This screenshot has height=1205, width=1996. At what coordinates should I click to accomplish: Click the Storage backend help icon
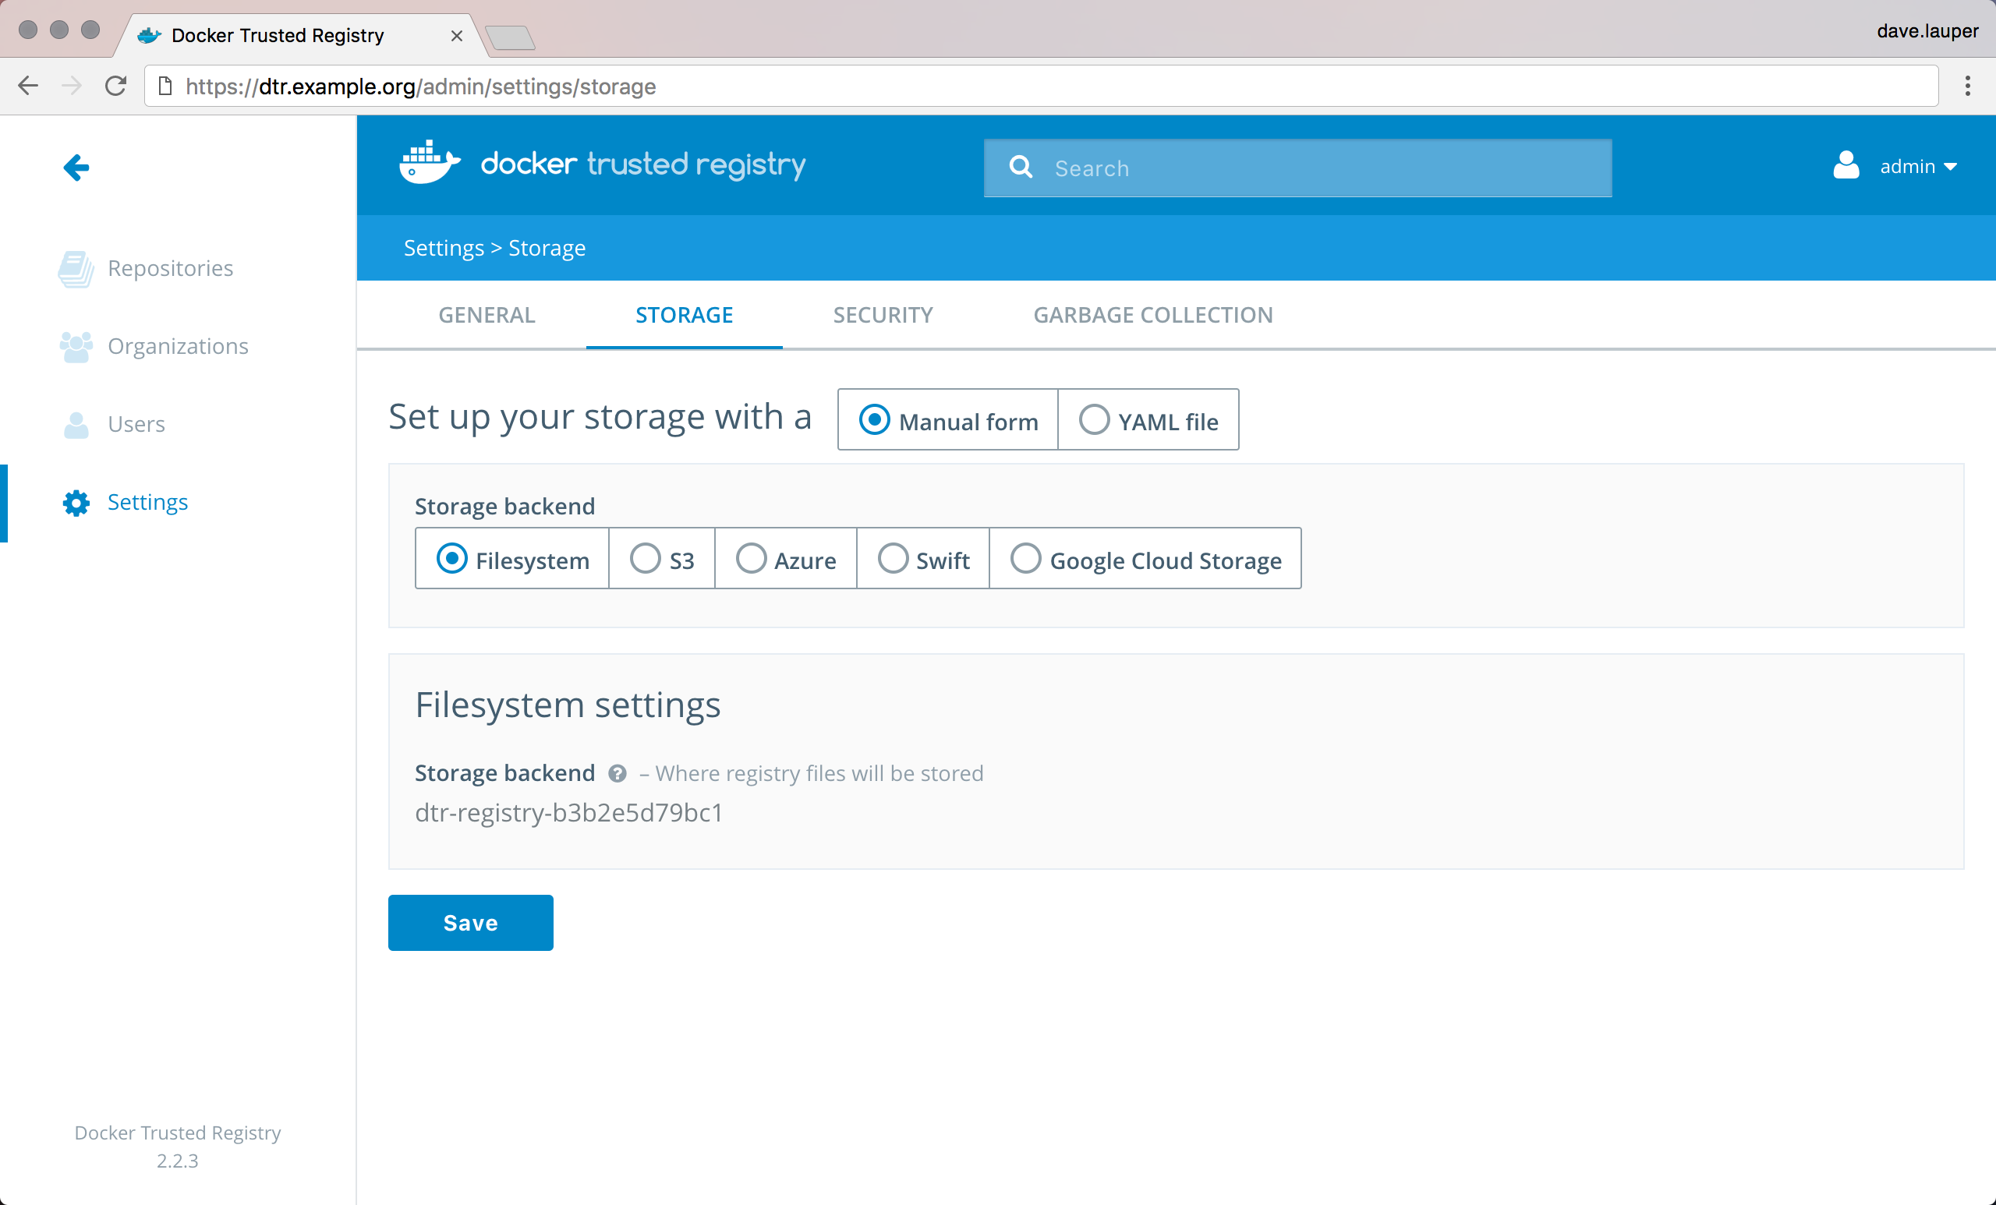click(x=618, y=773)
